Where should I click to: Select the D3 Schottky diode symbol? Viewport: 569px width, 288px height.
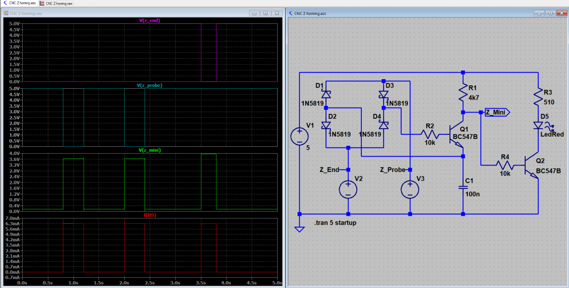(x=384, y=94)
